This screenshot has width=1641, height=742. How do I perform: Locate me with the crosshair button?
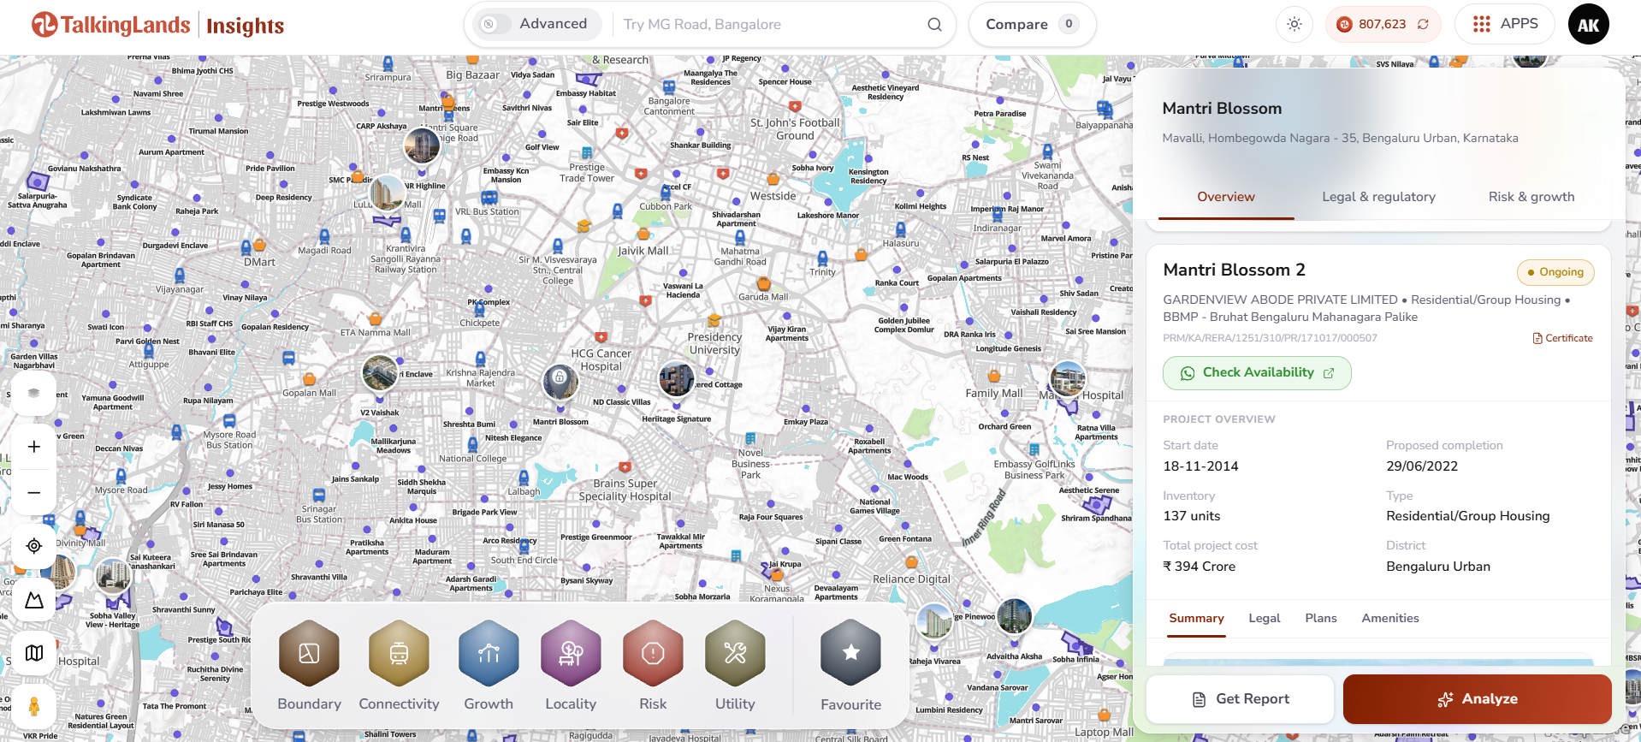point(34,546)
